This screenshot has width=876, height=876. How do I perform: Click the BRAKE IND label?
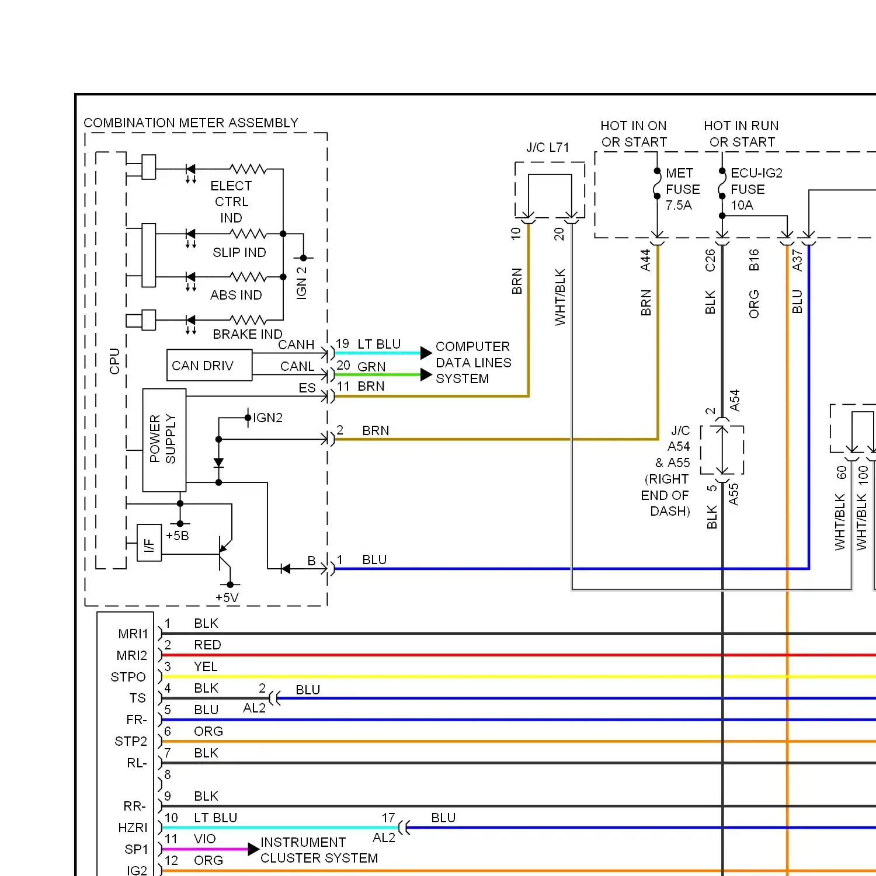pos(248,334)
